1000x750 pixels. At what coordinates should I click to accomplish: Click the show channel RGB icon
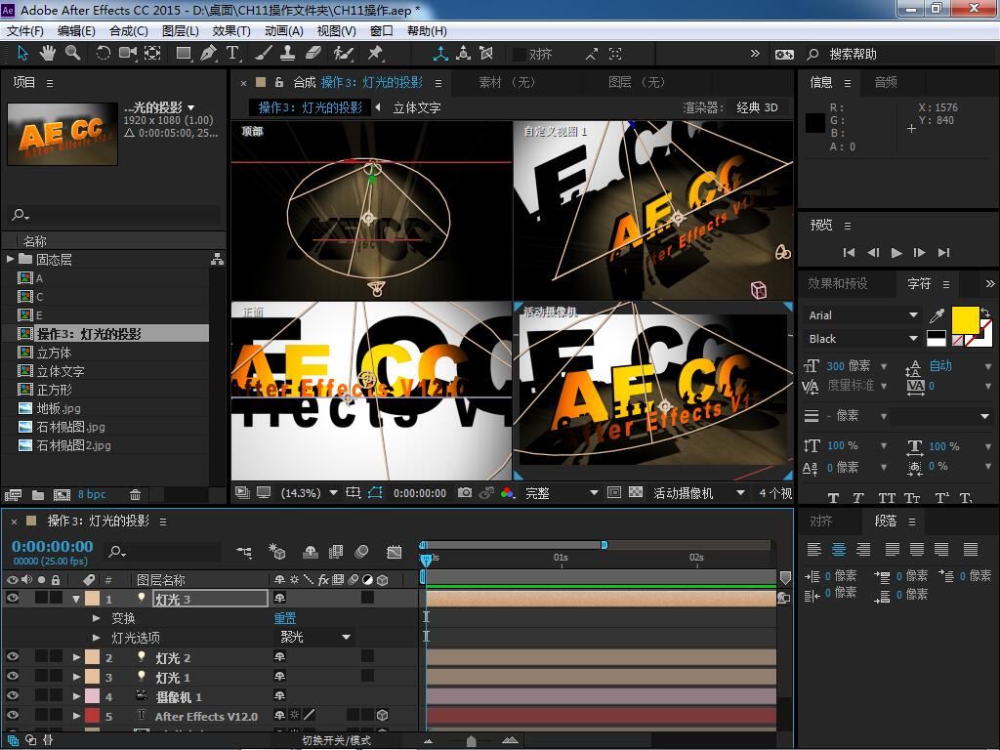point(507,493)
